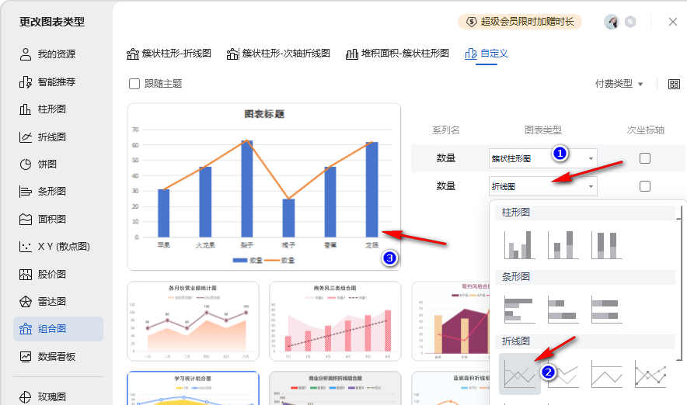The width and height of the screenshot is (687, 405).
Task: Open the 面积图 category
Action: (x=43, y=219)
